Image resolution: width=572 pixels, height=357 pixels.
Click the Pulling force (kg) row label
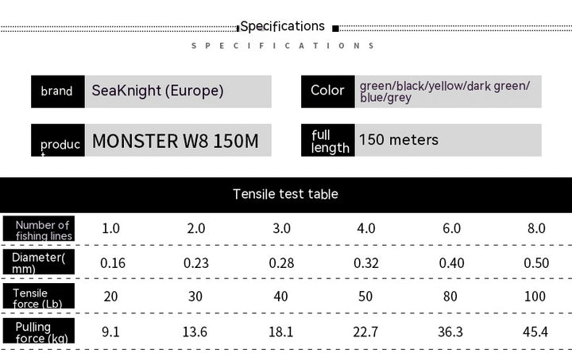pyautogui.click(x=39, y=332)
